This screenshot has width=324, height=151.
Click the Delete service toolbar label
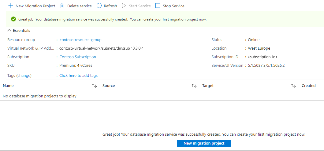79,6
